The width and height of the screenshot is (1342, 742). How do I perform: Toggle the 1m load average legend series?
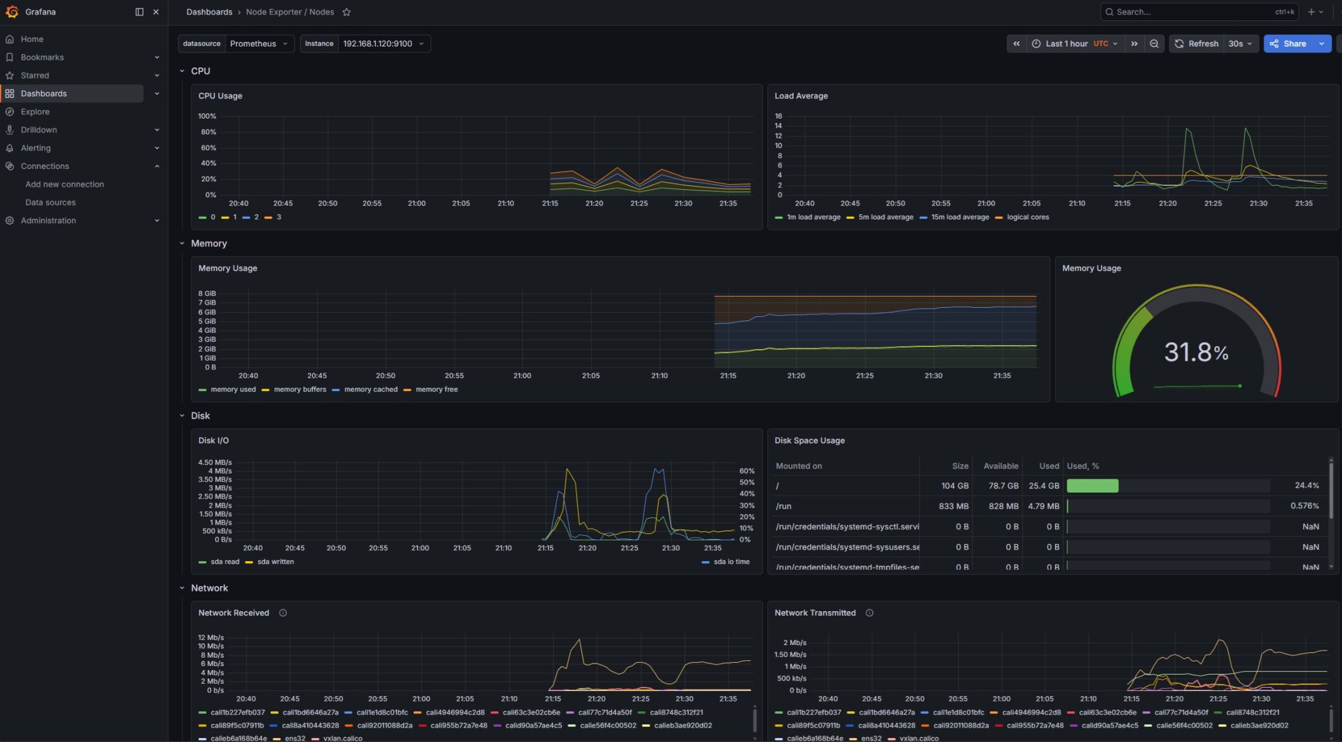[x=807, y=217]
